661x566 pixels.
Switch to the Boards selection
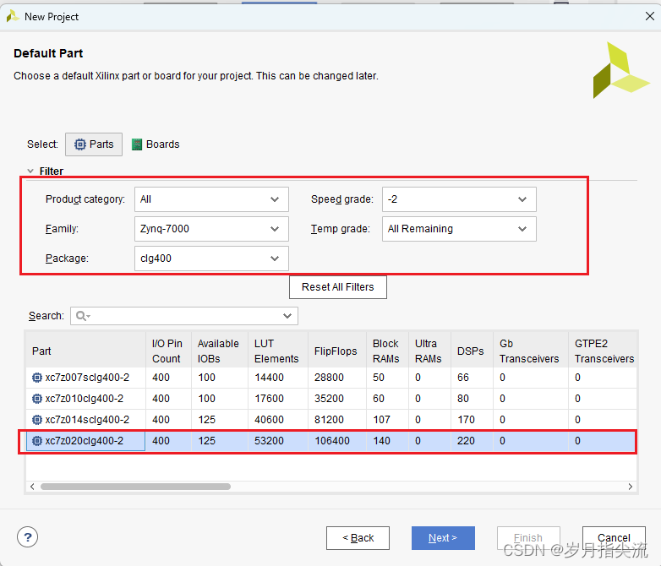[156, 144]
